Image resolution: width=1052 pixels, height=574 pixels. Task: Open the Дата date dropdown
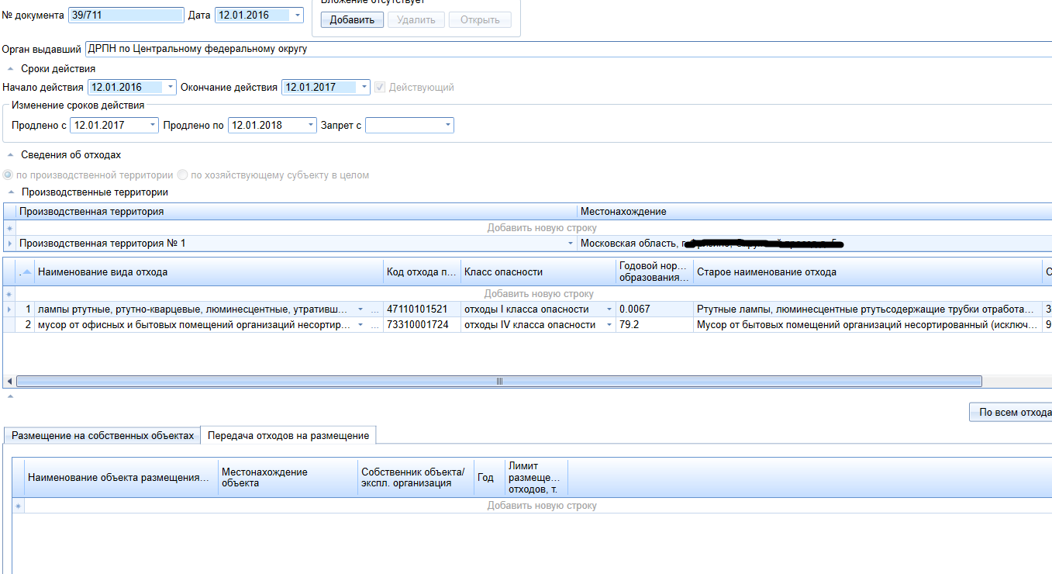[298, 15]
